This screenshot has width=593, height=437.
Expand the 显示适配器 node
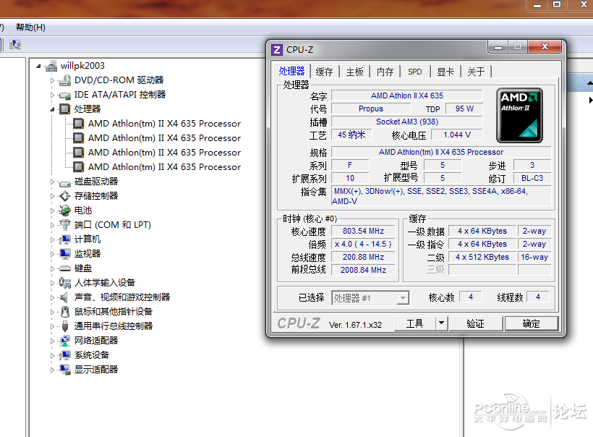click(x=53, y=370)
